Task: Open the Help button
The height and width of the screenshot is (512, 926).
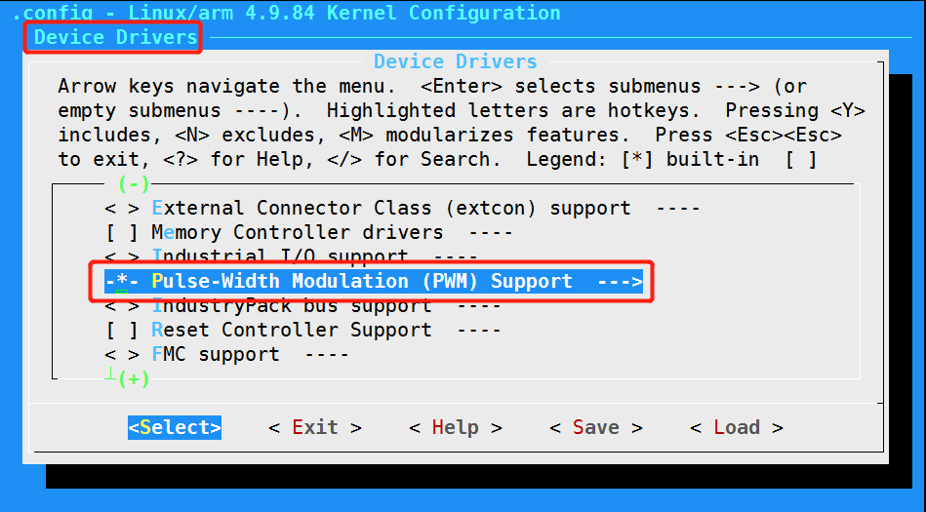Action: 455,427
